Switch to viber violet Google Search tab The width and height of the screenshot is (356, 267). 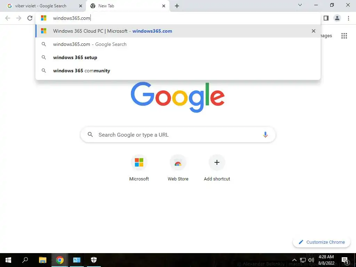[x=43, y=6]
